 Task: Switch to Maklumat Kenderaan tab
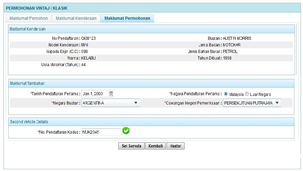tap(76, 18)
